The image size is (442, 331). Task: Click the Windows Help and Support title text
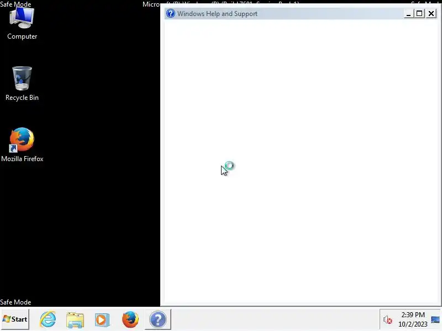(x=217, y=14)
